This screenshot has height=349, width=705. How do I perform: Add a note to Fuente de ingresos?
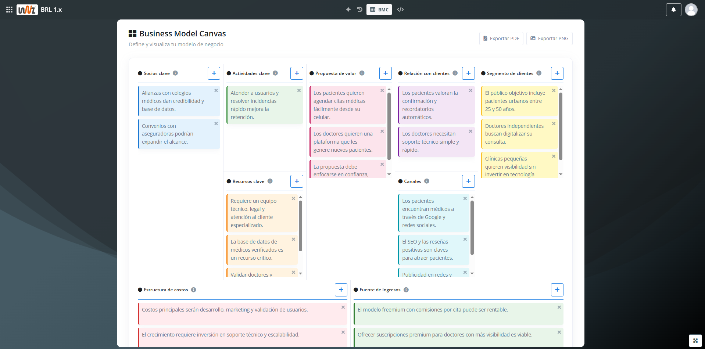[557, 290]
